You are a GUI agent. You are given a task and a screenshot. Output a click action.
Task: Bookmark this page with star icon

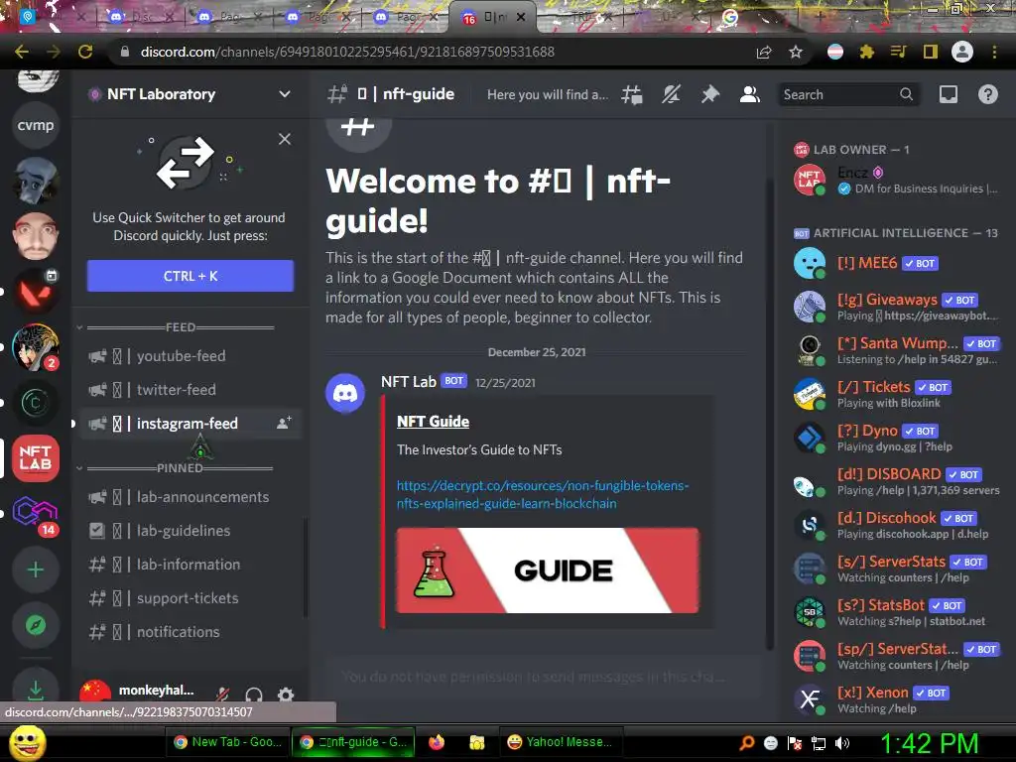click(x=796, y=52)
